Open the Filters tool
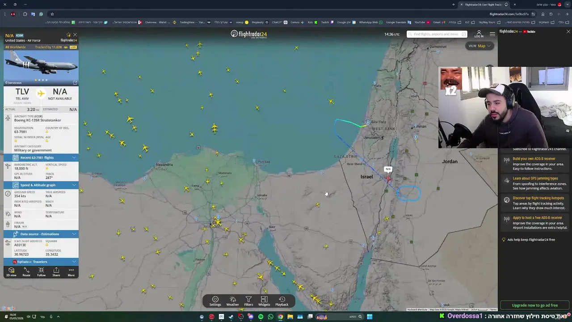The width and height of the screenshot is (572, 322). (x=248, y=301)
